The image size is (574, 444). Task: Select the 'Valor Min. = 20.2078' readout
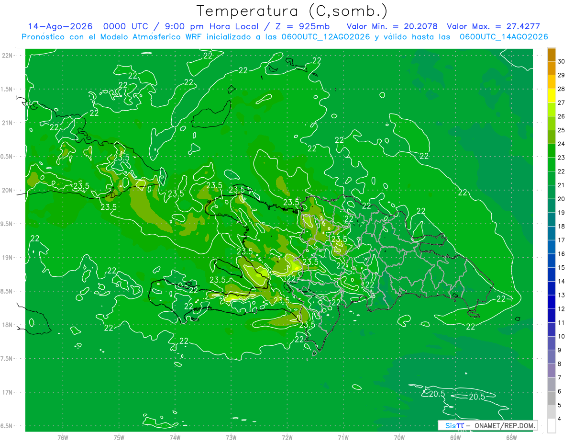392,26
